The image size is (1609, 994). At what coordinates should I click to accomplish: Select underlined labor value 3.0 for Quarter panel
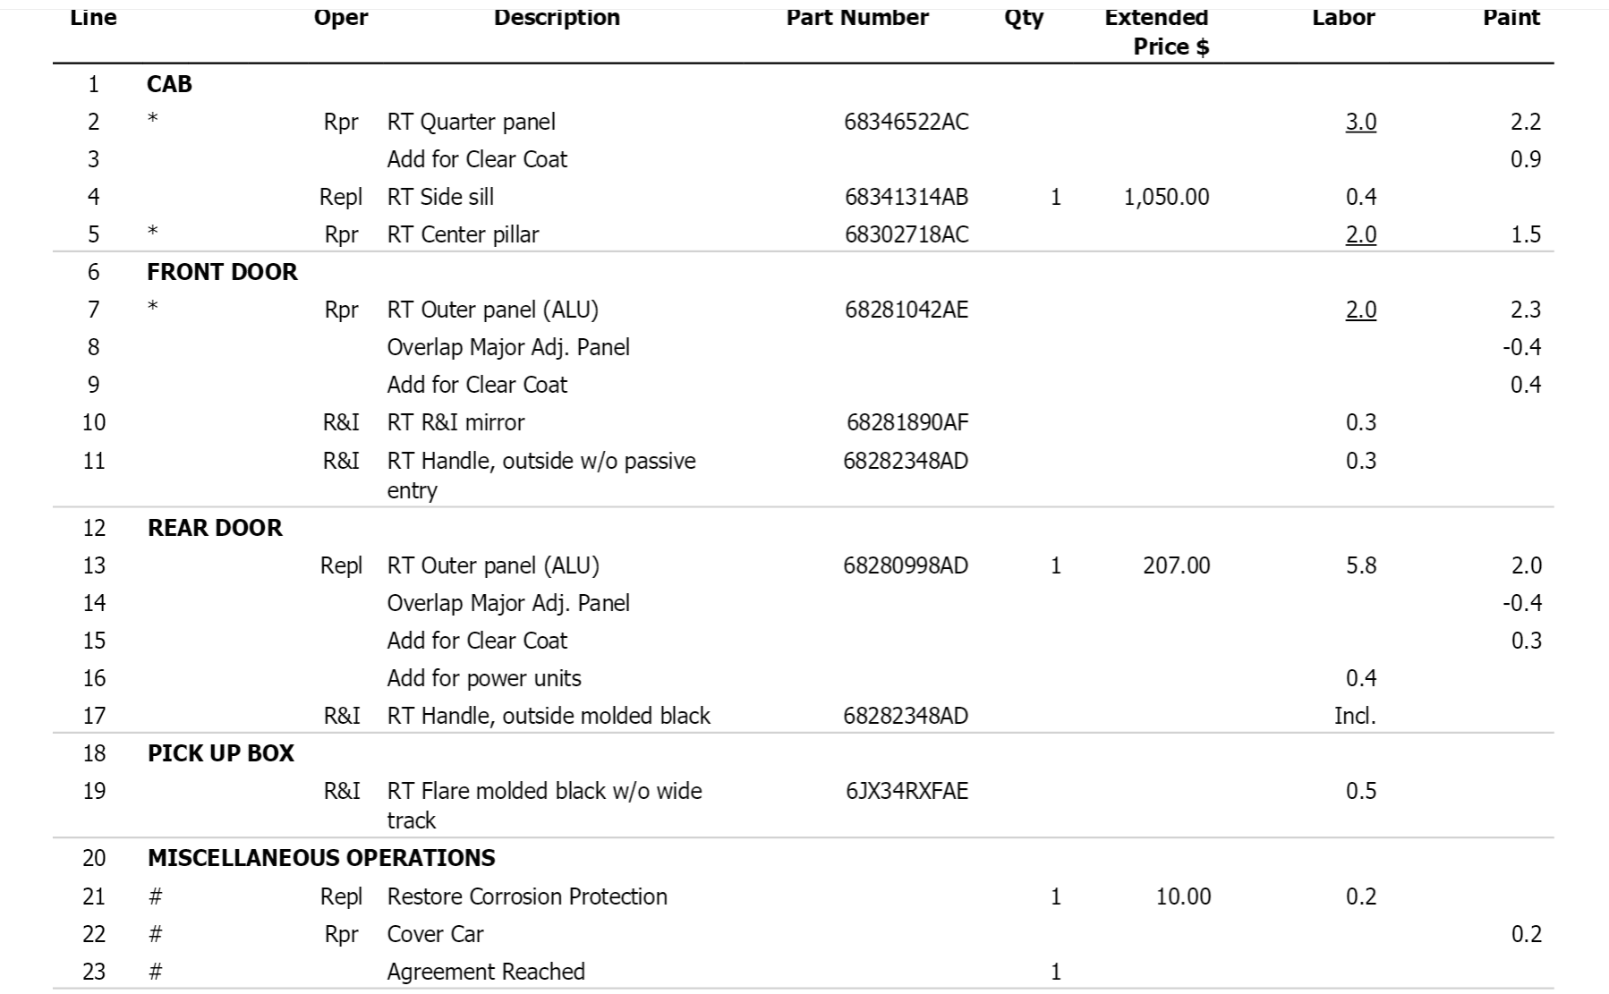click(x=1360, y=122)
